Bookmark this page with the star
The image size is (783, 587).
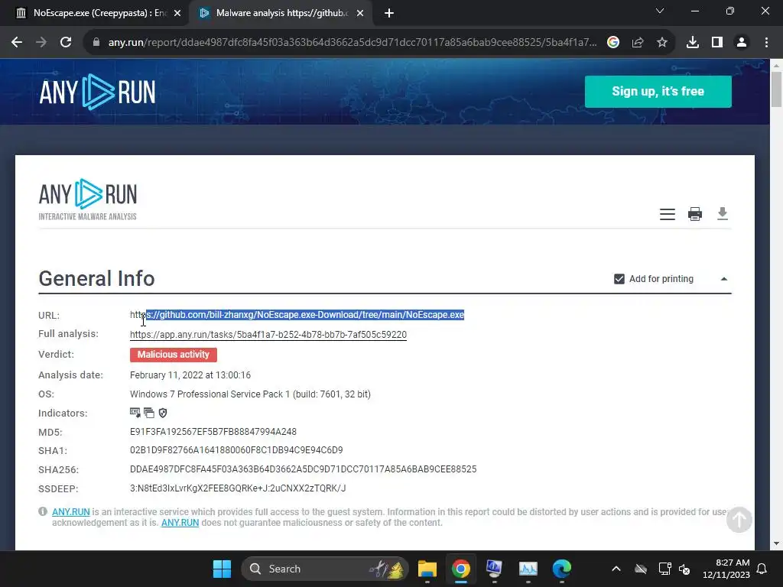662,43
